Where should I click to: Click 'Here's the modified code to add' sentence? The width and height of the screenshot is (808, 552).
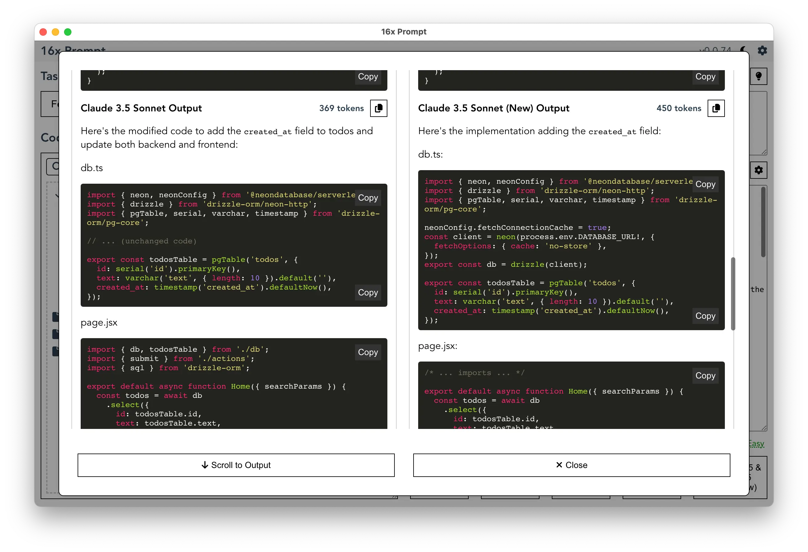[227, 138]
